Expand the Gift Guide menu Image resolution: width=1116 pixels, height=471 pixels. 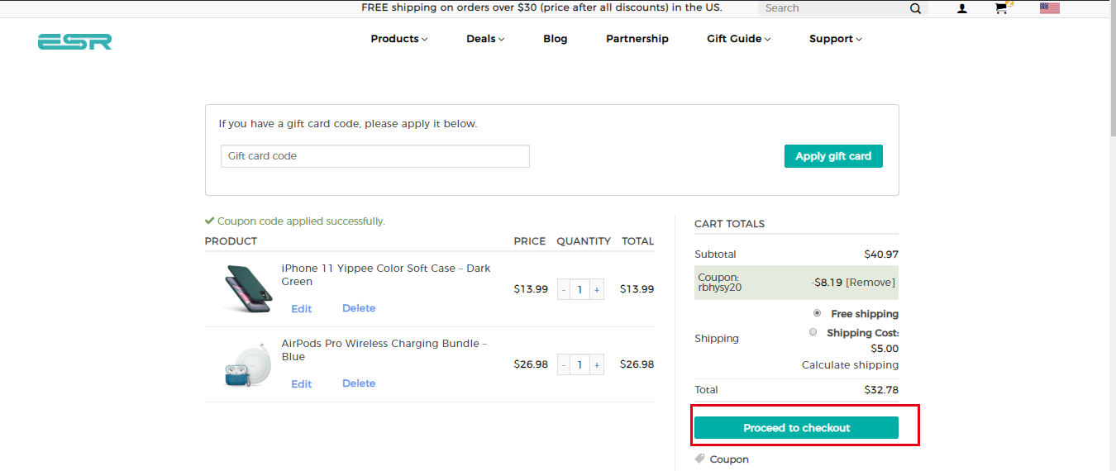coord(739,39)
